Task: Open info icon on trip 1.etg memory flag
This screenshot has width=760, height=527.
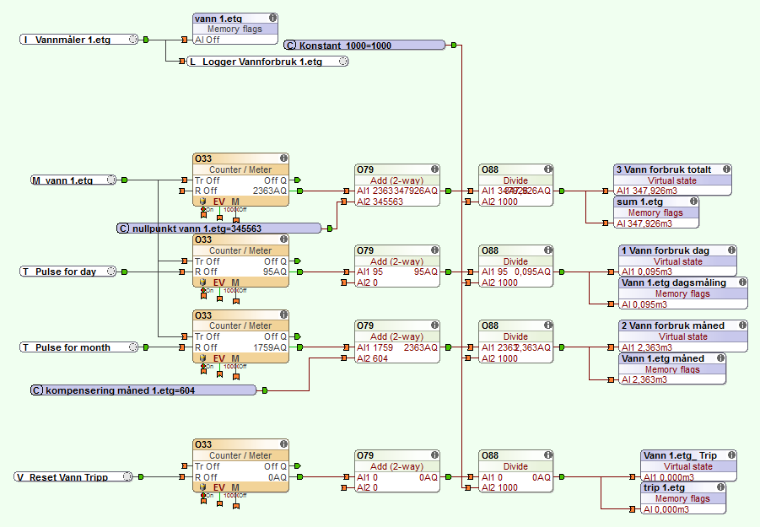Action: (x=716, y=487)
